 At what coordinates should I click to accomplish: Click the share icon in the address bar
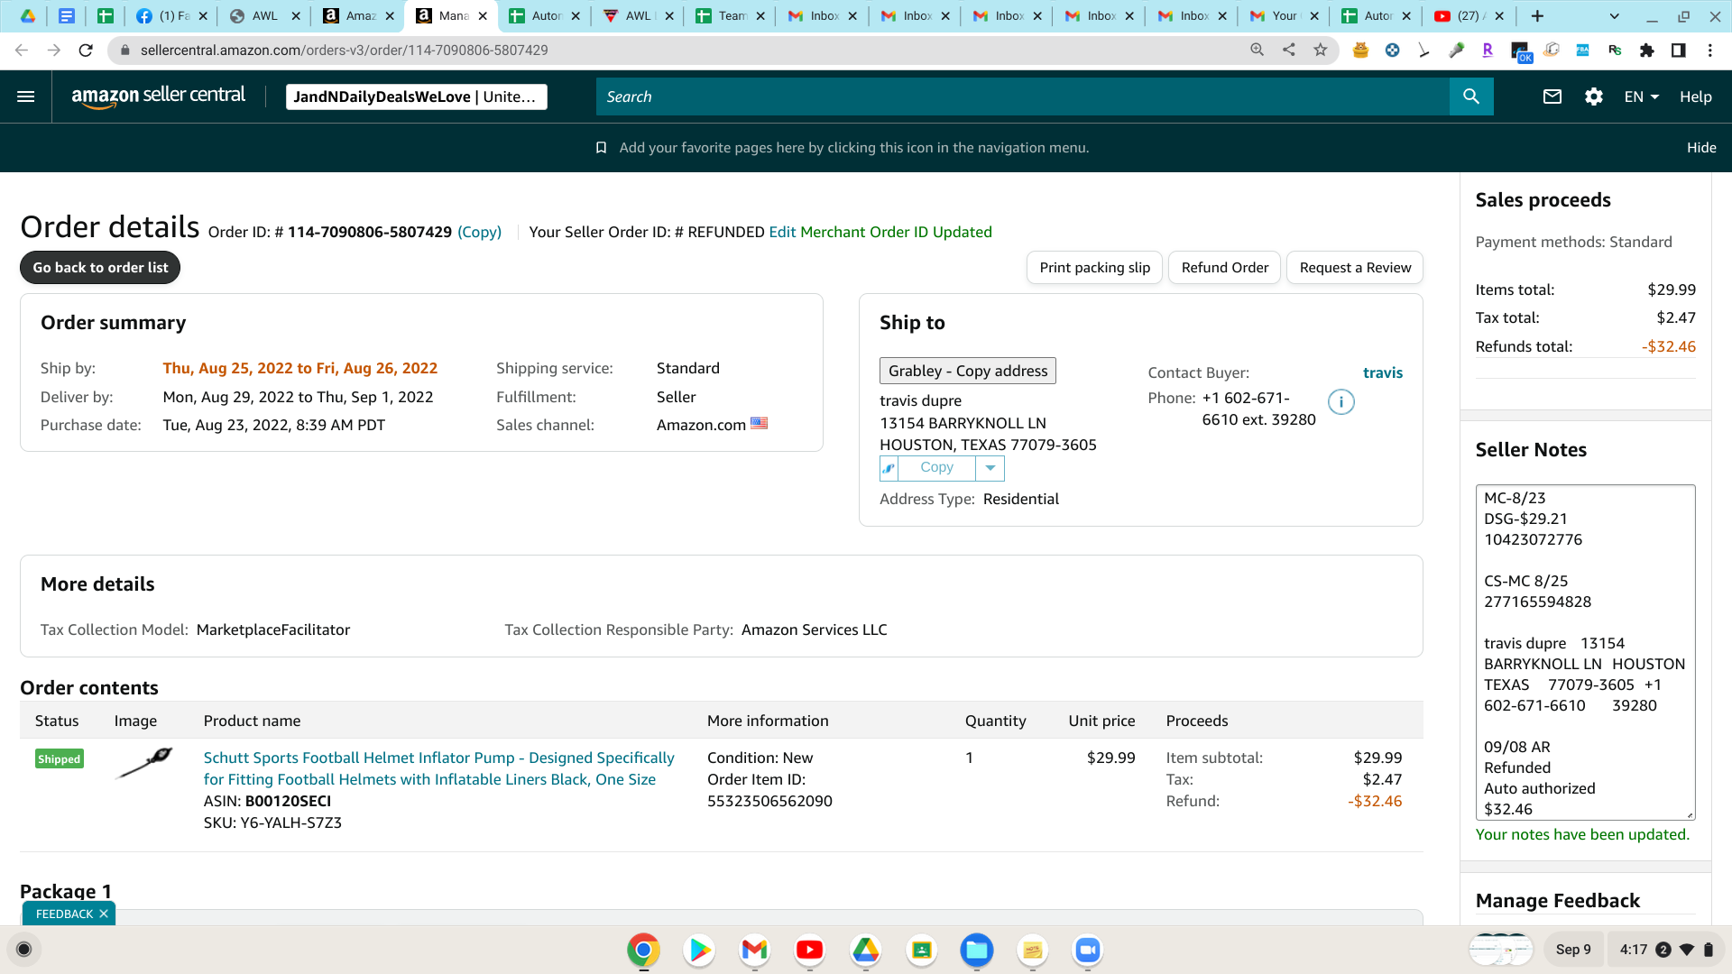1289,51
